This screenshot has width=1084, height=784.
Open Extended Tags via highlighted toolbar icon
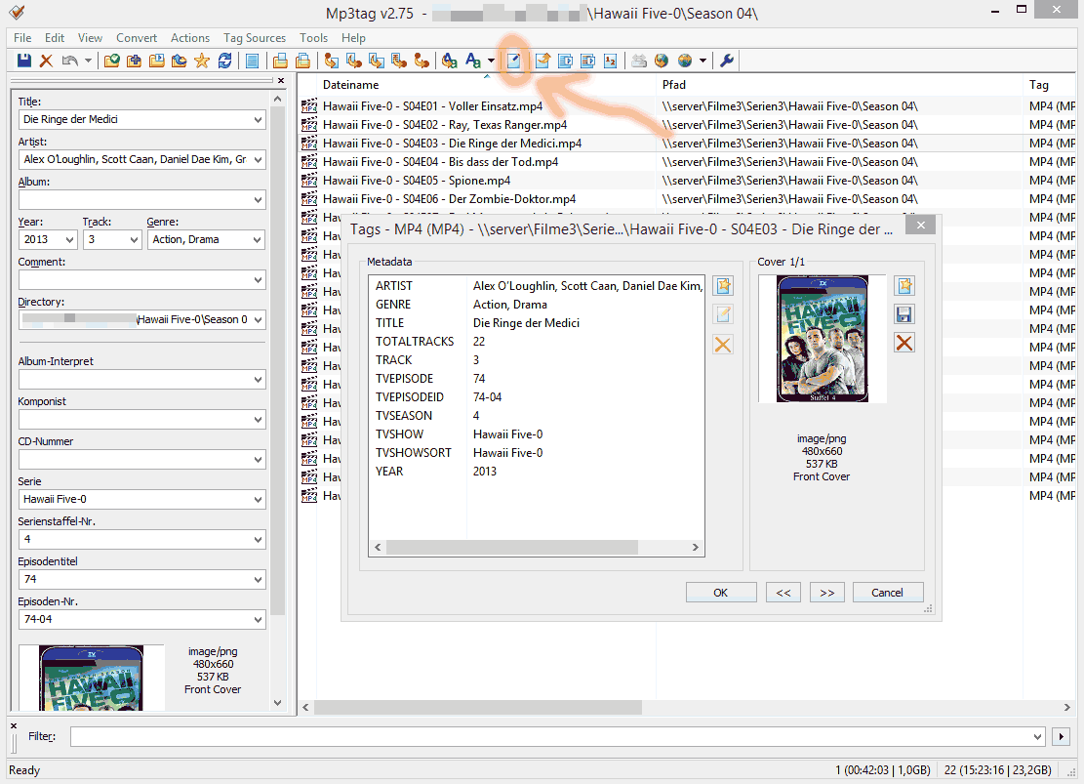click(x=513, y=61)
